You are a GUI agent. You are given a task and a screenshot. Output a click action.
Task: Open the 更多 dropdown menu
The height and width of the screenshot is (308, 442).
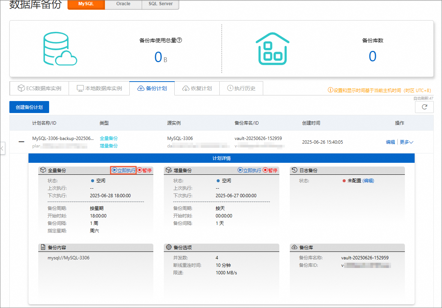(406, 142)
